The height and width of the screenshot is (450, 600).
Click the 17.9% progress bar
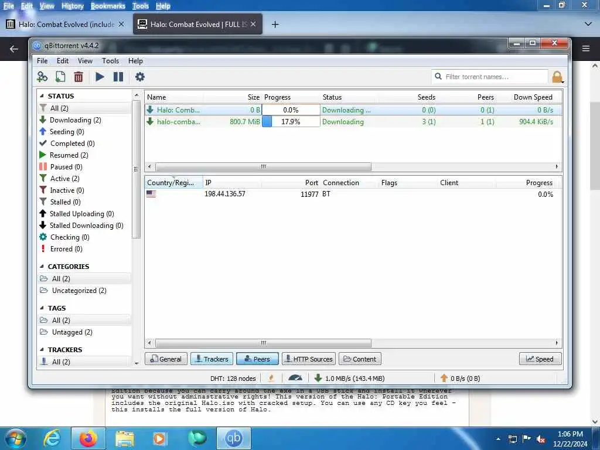(291, 122)
